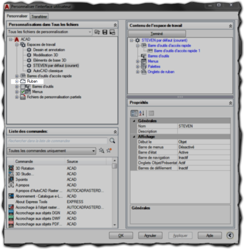Sort the list by the Source column header

(86, 162)
